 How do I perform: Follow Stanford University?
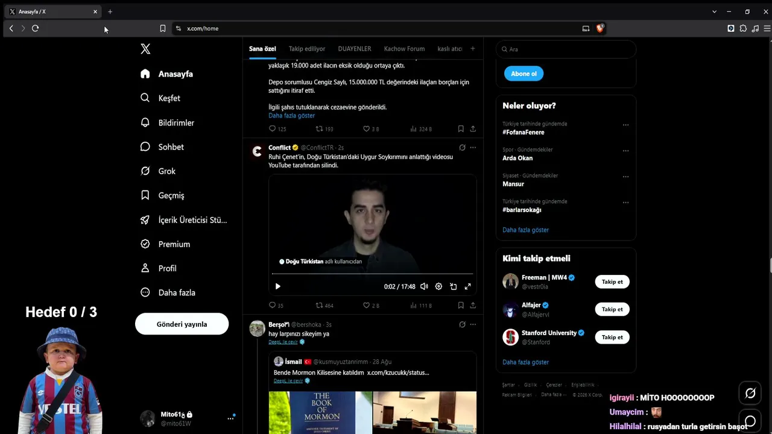(x=612, y=337)
